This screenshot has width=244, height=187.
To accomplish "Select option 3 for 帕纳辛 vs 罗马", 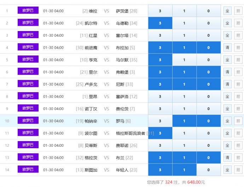I will pos(160,121).
